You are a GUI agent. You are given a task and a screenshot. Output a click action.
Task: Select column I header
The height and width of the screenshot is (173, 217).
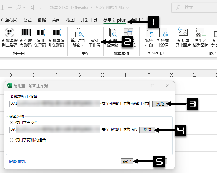(x=125, y=75)
